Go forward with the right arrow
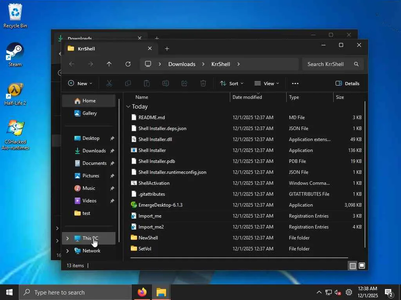 (90, 64)
